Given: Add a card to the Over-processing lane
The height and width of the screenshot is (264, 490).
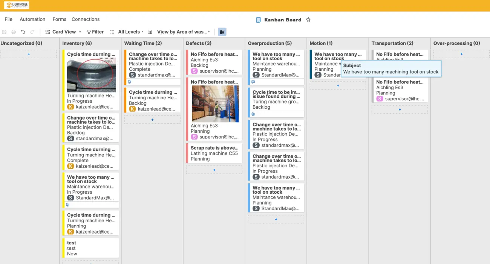Looking at the screenshot, I should [x=461, y=54].
